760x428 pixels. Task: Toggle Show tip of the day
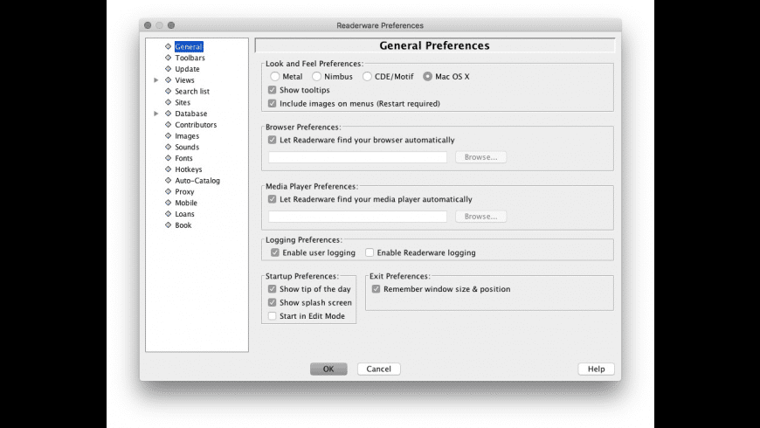(272, 289)
